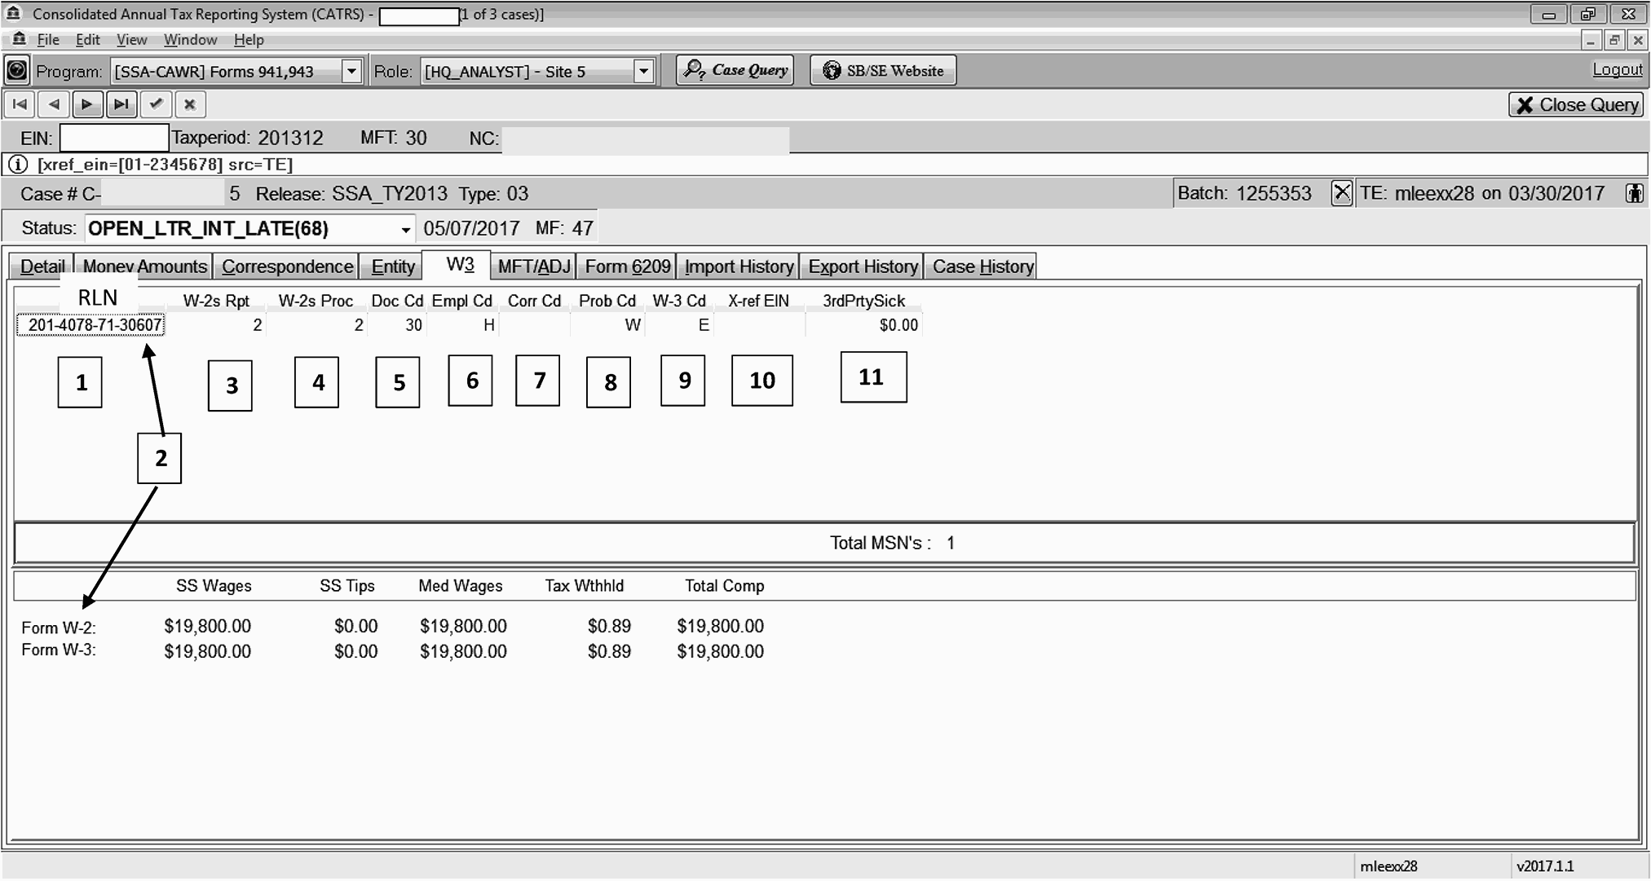Click the round icon left of Program
This screenshot has height=881, width=1651.
[16, 71]
